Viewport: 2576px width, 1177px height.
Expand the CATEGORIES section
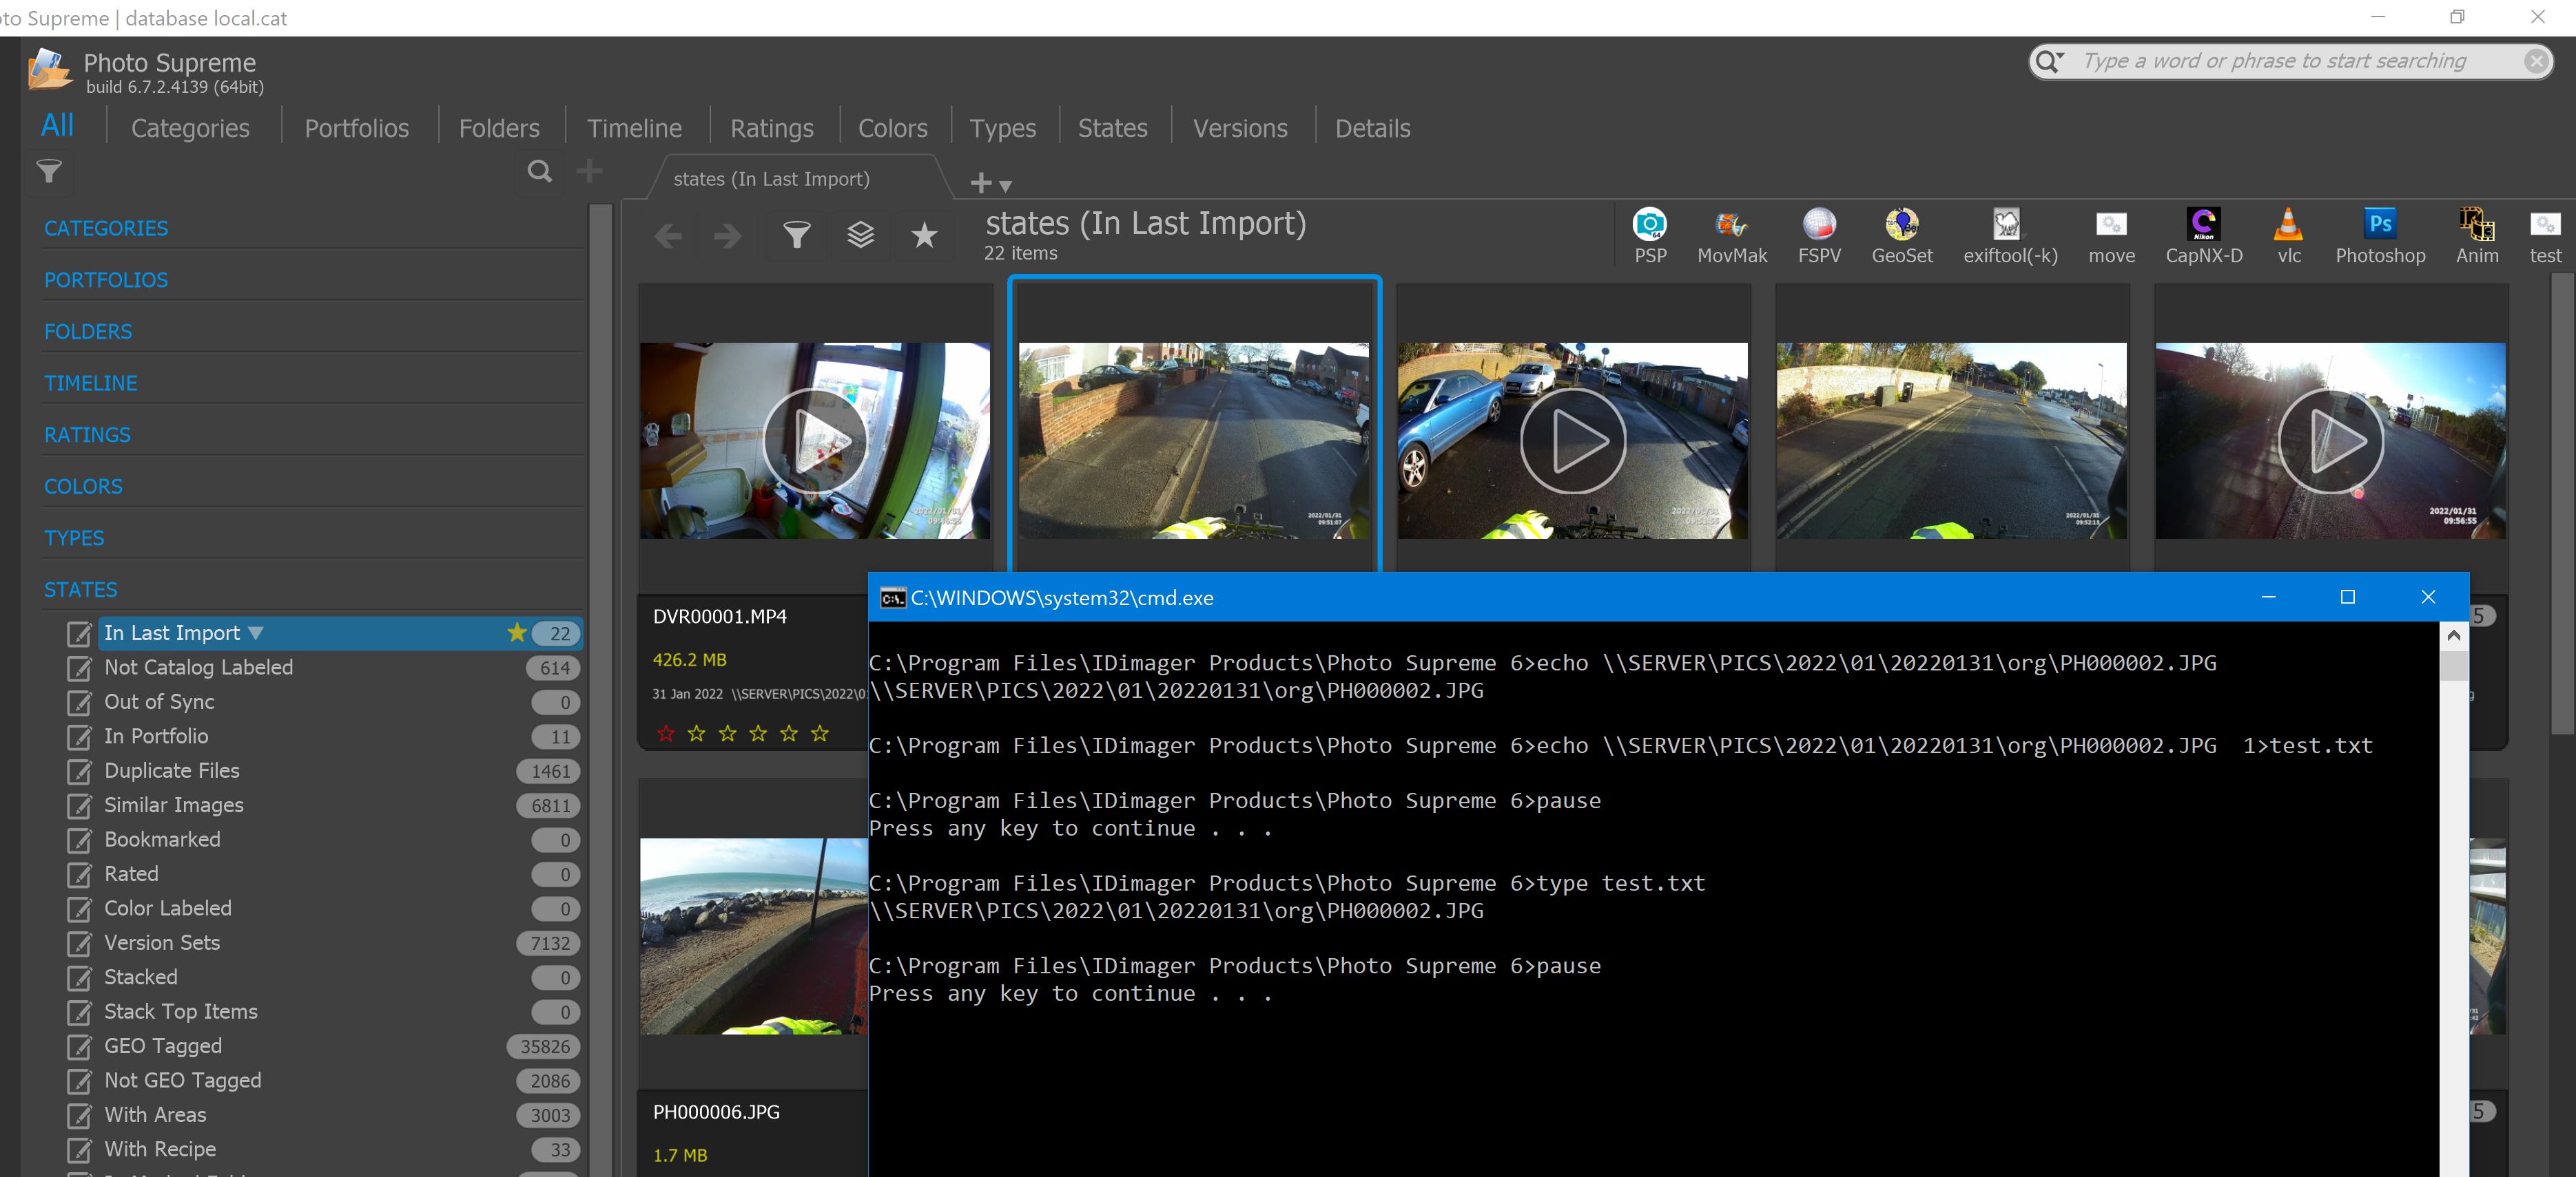click(x=106, y=229)
